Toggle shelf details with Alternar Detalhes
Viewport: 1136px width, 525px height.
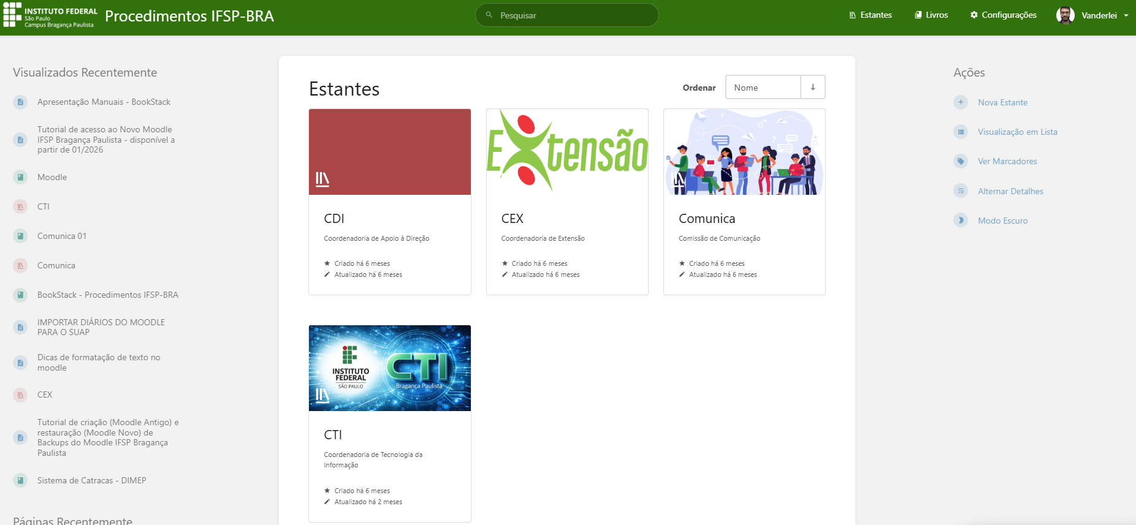pos(1010,191)
